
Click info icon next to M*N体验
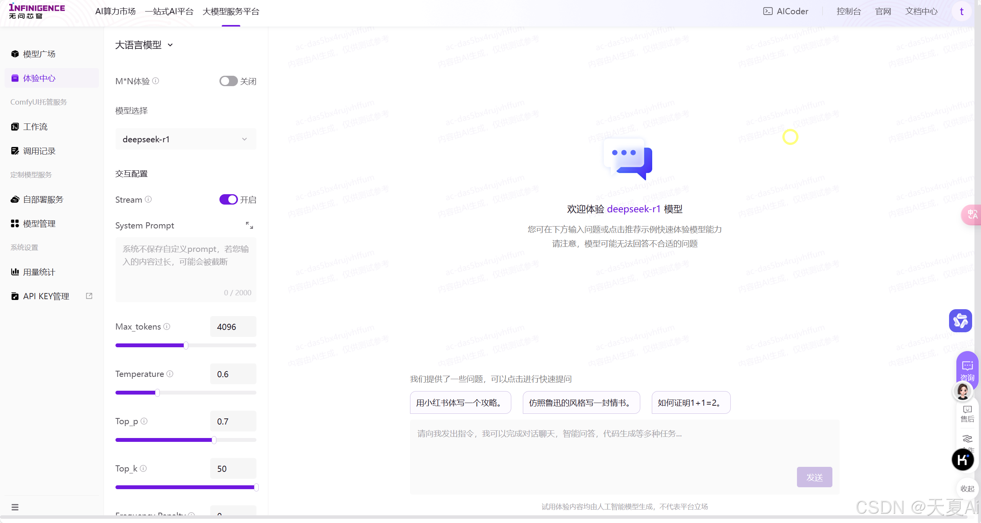click(x=156, y=81)
